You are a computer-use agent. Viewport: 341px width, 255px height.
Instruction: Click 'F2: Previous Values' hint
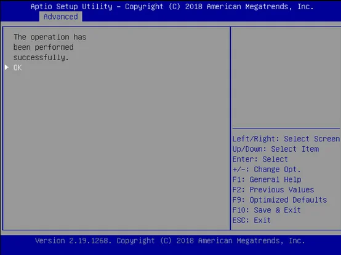(x=273, y=190)
